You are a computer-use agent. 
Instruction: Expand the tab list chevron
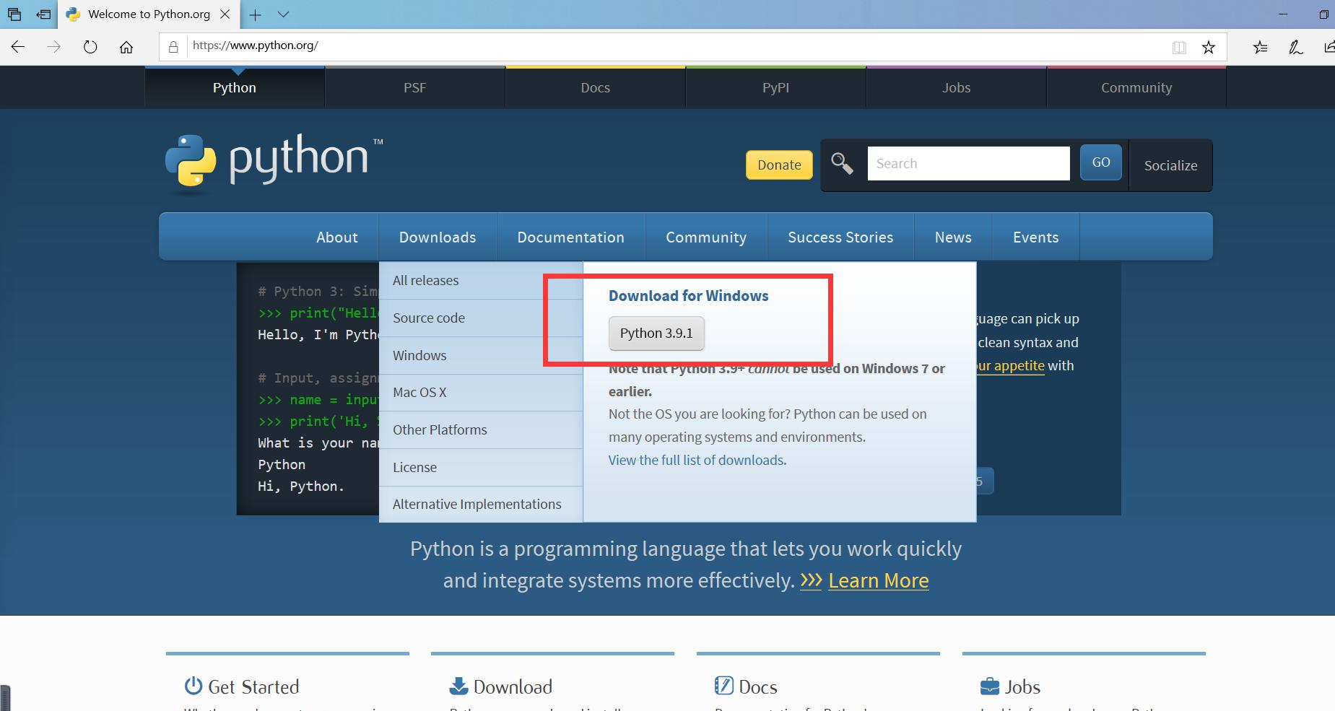[x=283, y=14]
